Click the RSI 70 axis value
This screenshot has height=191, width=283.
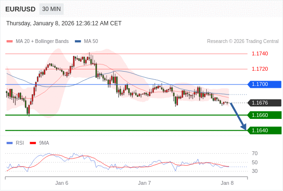click(255, 153)
